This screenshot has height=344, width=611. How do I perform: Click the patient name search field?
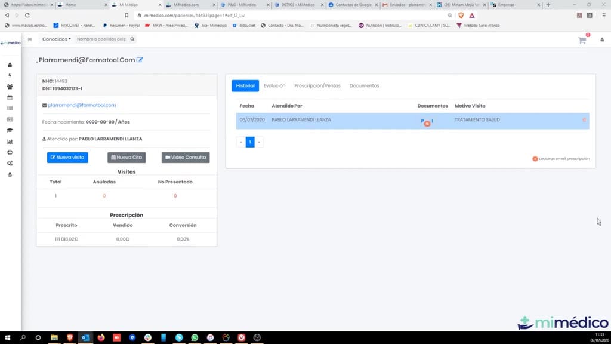[101, 39]
